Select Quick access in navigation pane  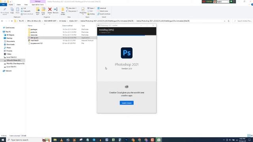(x=9, y=28)
